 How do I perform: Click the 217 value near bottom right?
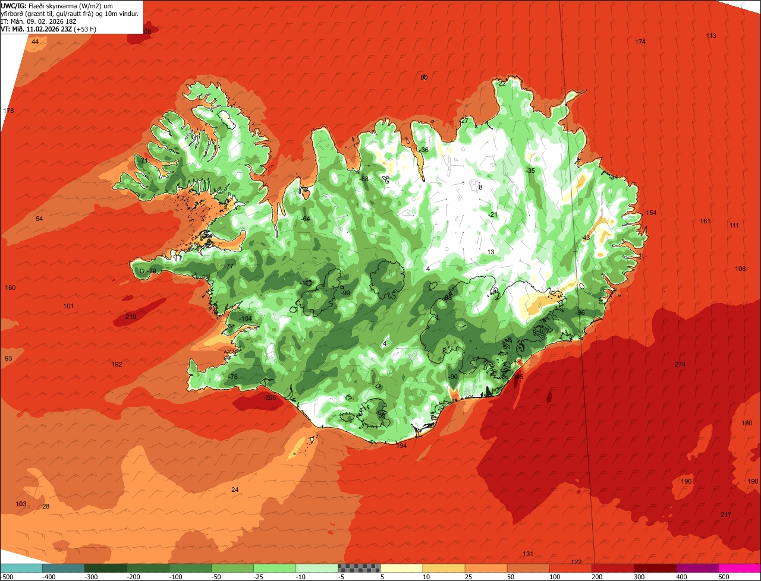[726, 514]
